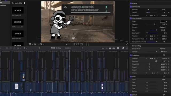Add keyframe for Scale Y
Viewport: 171px width, 96px height.
click(169, 70)
